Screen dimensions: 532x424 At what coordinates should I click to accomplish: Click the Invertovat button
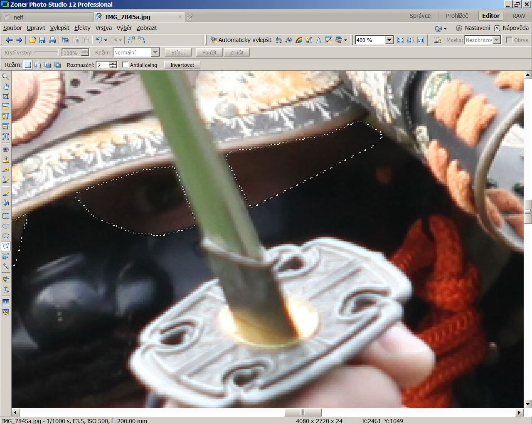(182, 65)
